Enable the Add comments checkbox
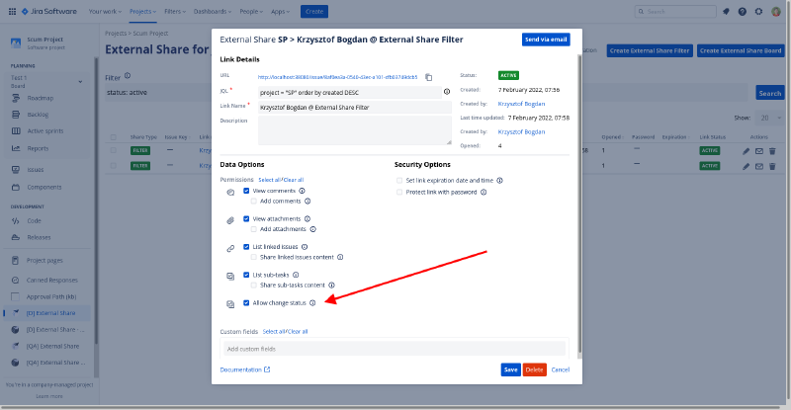 click(x=254, y=201)
